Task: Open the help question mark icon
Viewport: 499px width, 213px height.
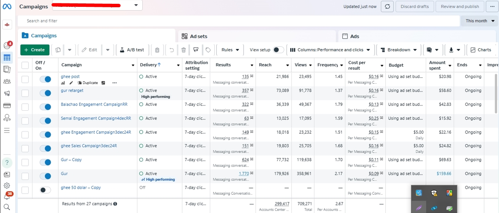Action: click(x=7, y=162)
